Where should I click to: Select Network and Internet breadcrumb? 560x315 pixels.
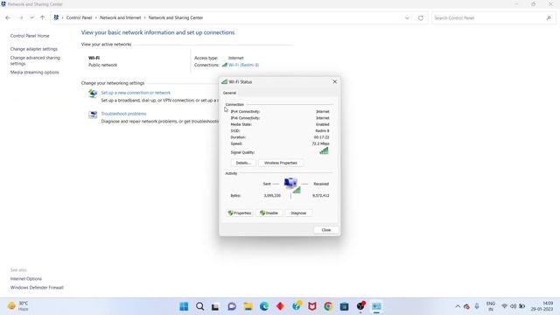click(121, 17)
